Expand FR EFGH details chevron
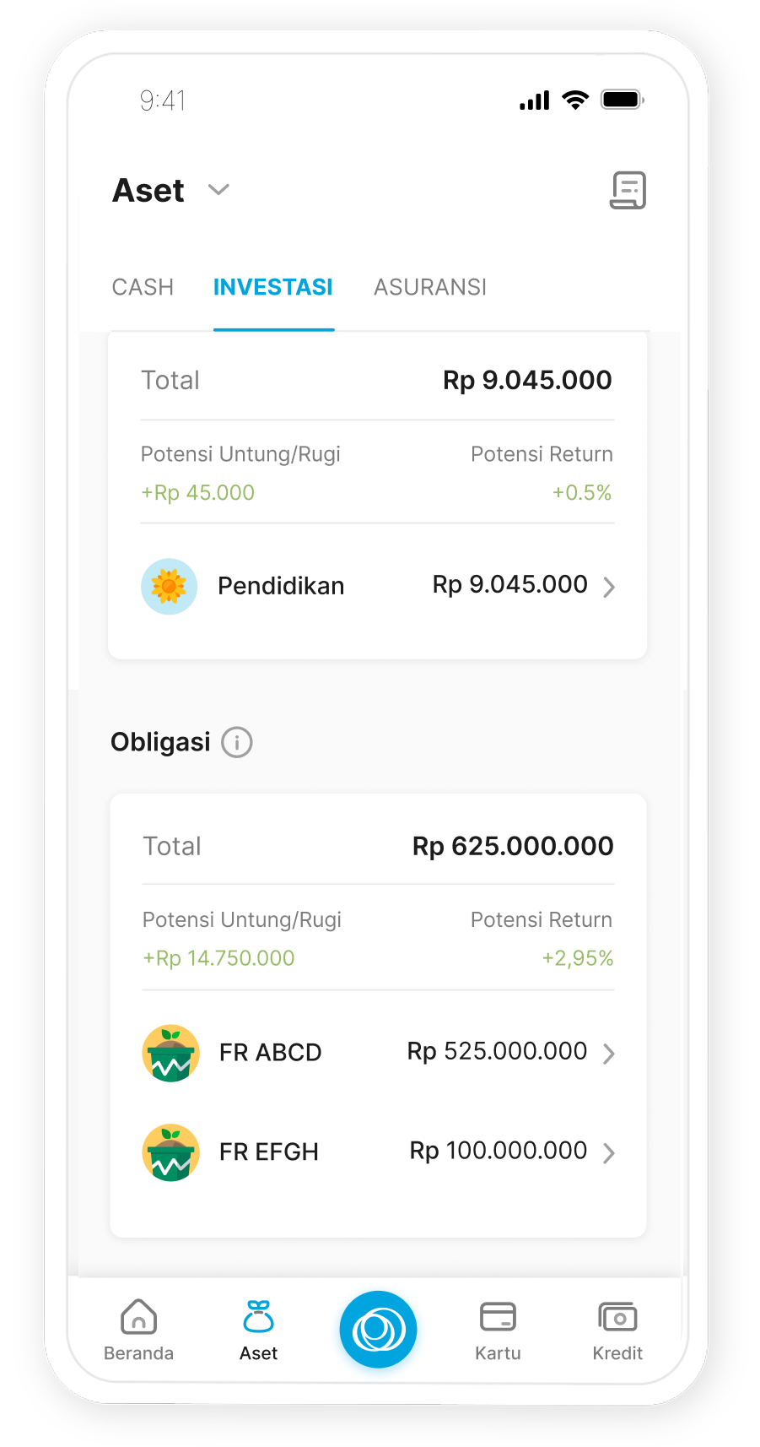The width and height of the screenshot is (760, 1447). pos(609,1153)
